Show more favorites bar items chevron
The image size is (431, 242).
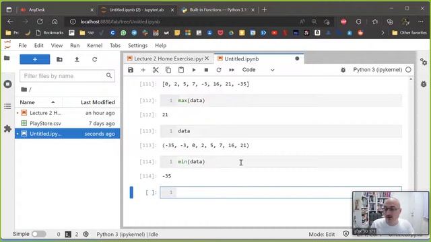coord(383,33)
